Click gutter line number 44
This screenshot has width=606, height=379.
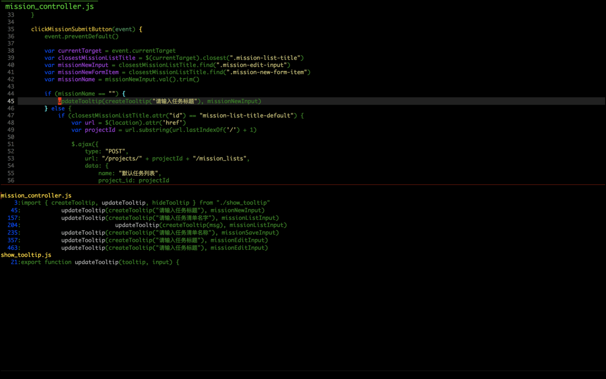[x=11, y=94]
